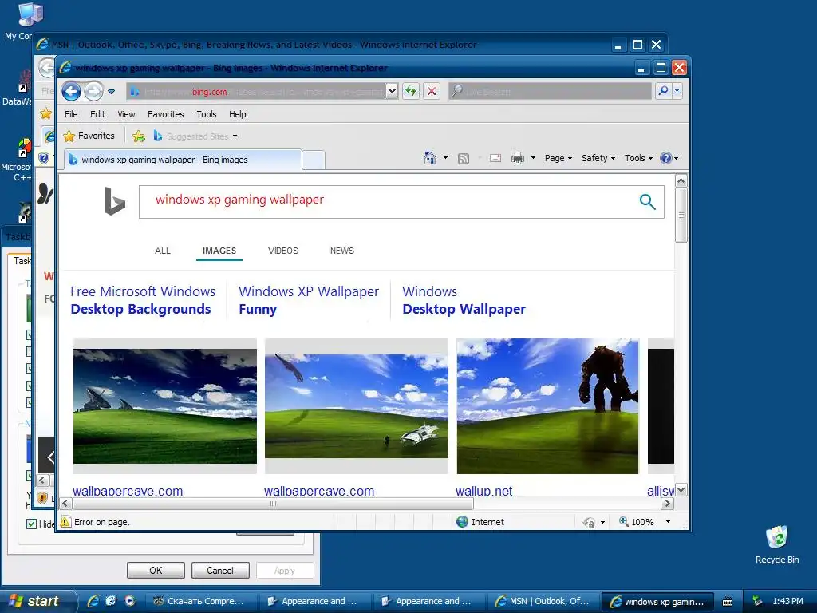Open a new blank tab
Screen dimensions: 817x613
click(313, 160)
